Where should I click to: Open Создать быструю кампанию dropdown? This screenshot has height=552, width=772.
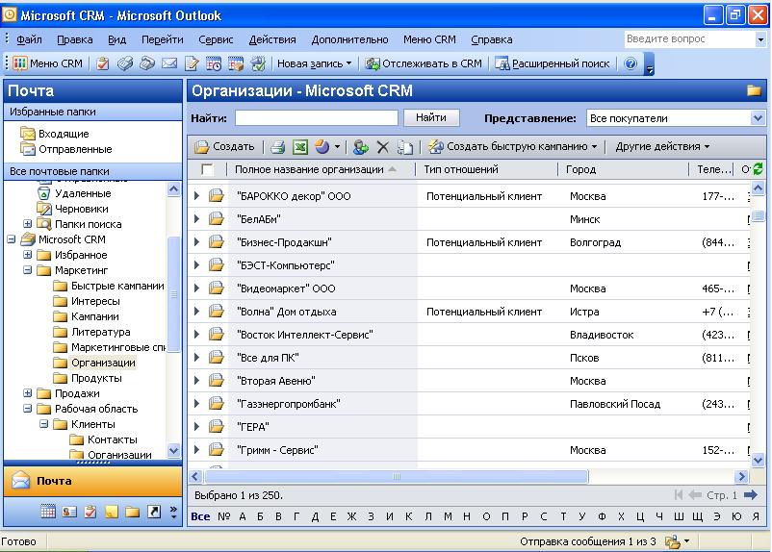point(512,146)
